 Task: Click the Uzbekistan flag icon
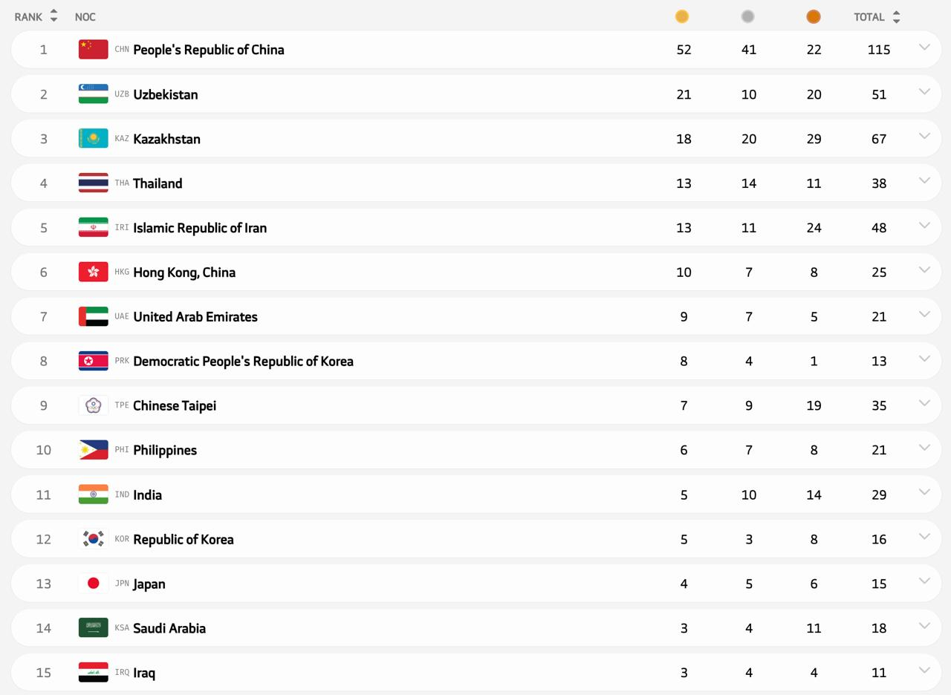click(x=94, y=94)
